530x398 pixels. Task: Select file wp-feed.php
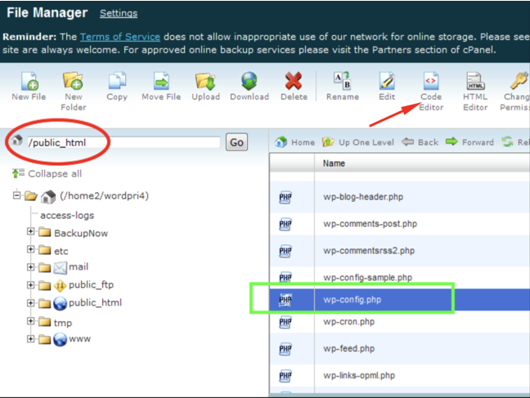coord(348,348)
